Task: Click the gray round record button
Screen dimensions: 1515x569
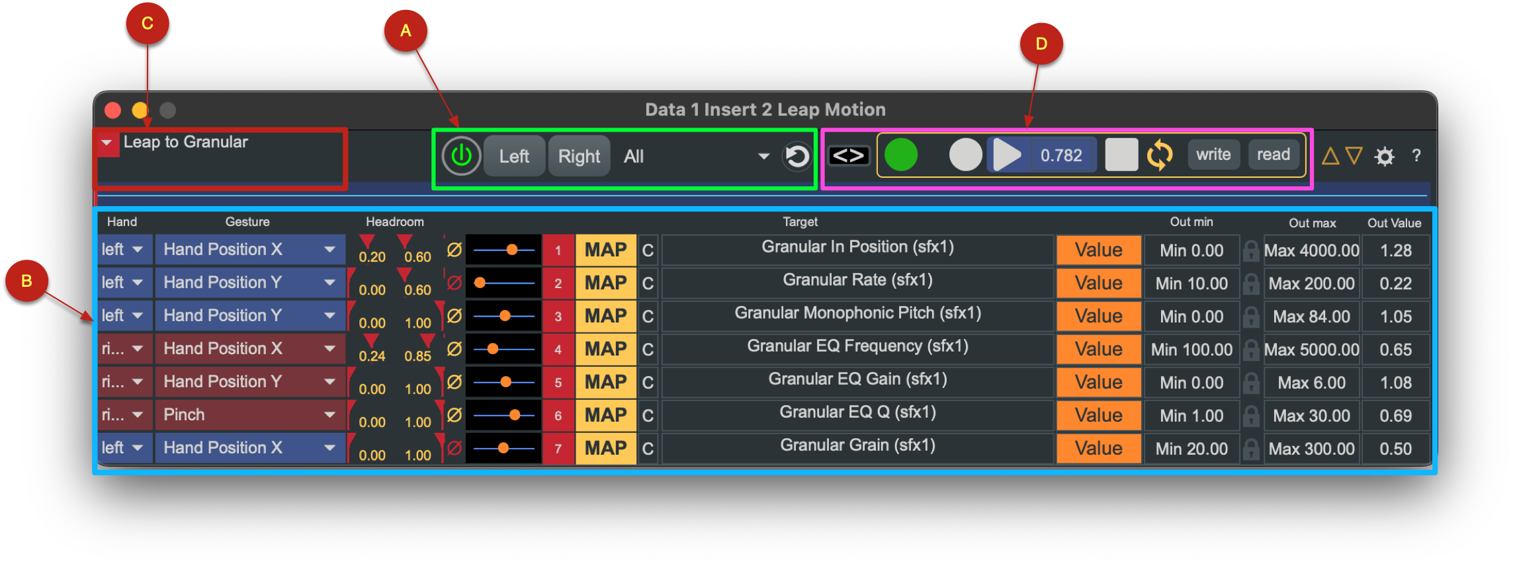Action: tap(965, 155)
